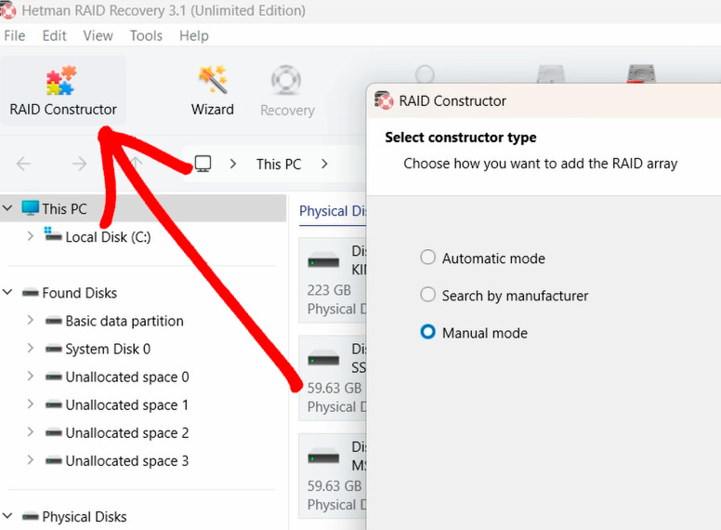The height and width of the screenshot is (530, 721).
Task: Click the Hetman app logo in title bar
Action: pos(8,10)
